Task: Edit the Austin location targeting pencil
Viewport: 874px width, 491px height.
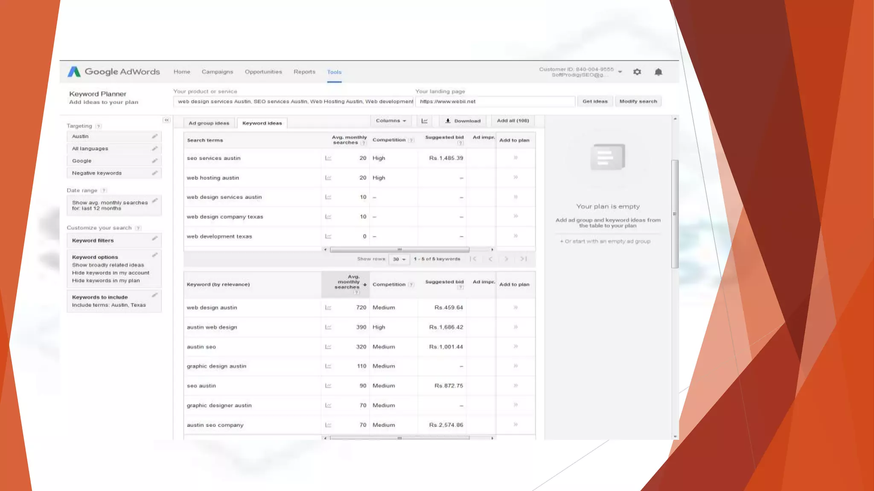Action: pyautogui.click(x=154, y=136)
